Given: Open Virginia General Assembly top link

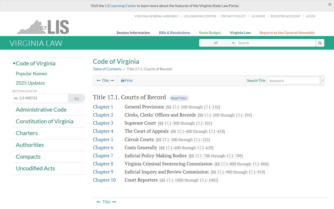Looking at the screenshot, I should [156, 16].
